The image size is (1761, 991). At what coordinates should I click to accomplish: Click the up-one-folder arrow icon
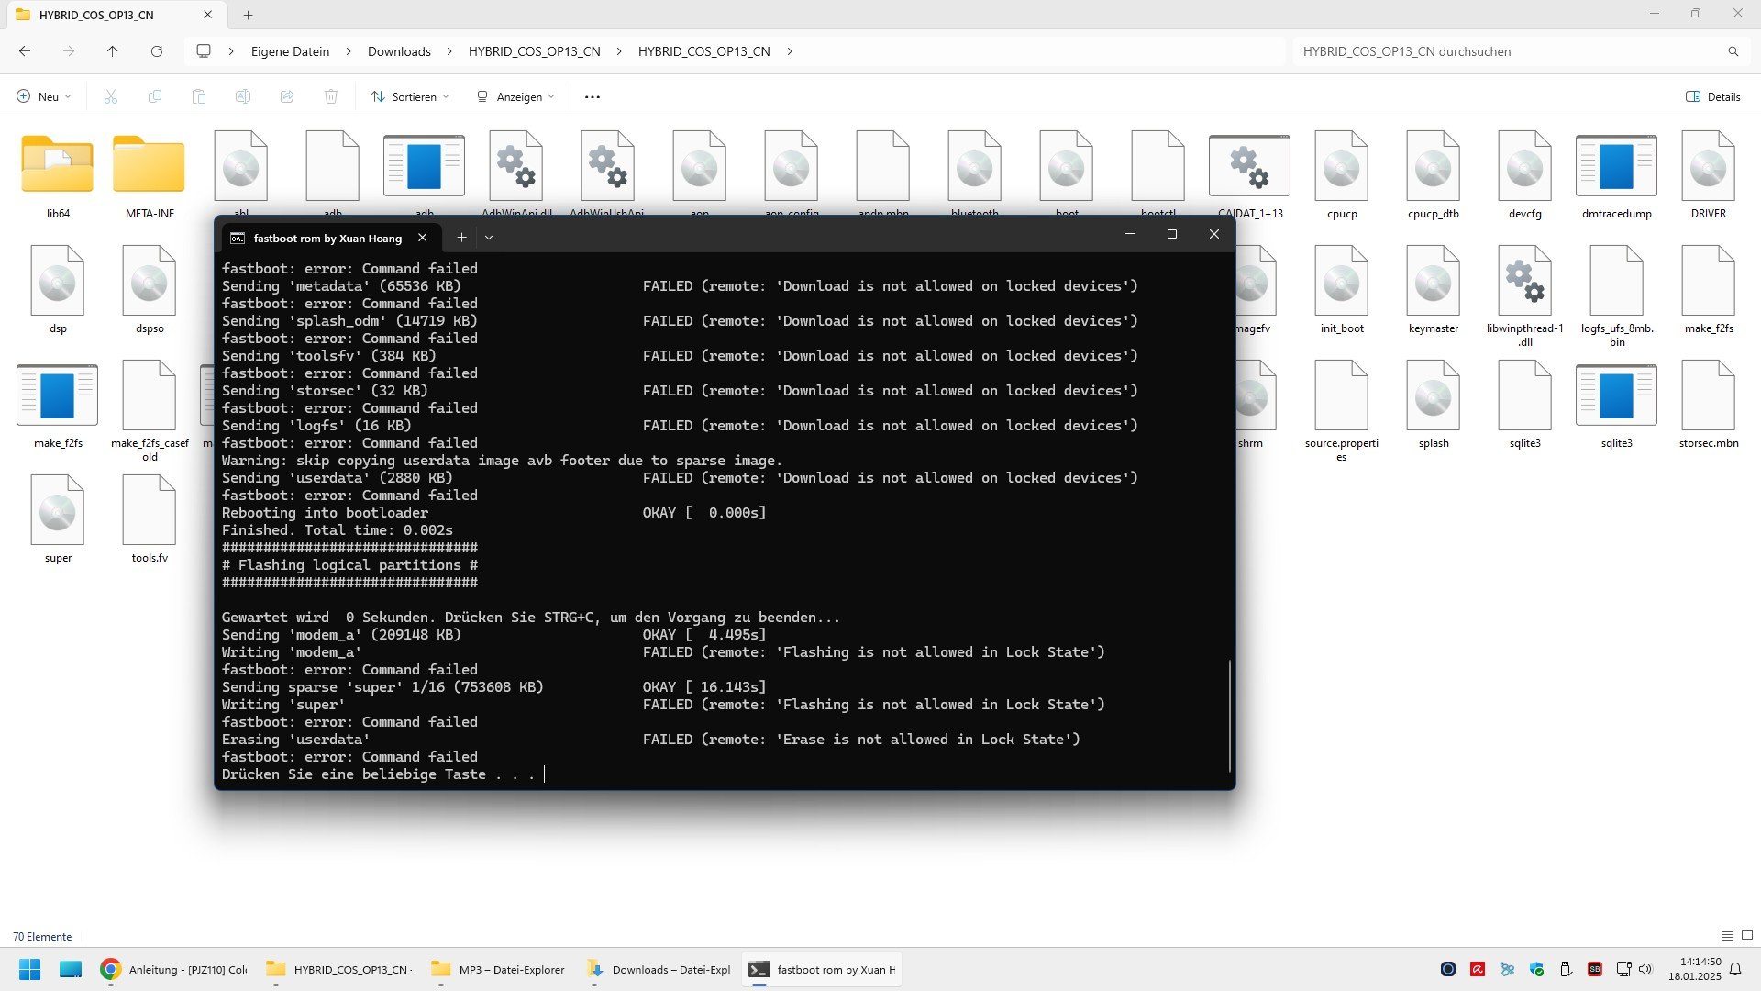click(x=112, y=51)
